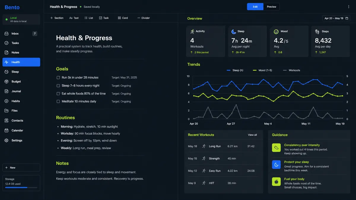Toggle the Sleep (h) series in chart legend
This screenshot has height=200, width=356.
[235, 70]
